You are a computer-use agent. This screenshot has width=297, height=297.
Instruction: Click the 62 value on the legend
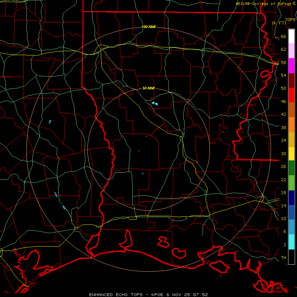[283, 49]
